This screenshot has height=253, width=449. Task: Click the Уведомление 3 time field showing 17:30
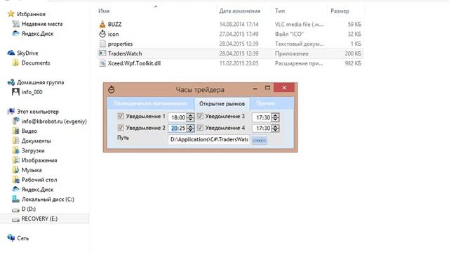click(262, 117)
